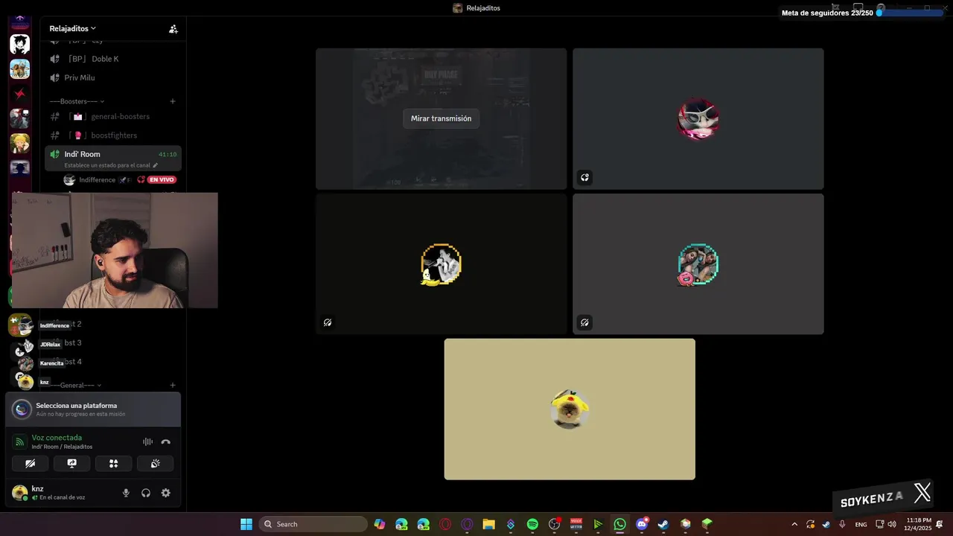Open the volume control in the system tray
This screenshot has width=953, height=536.
892,524
